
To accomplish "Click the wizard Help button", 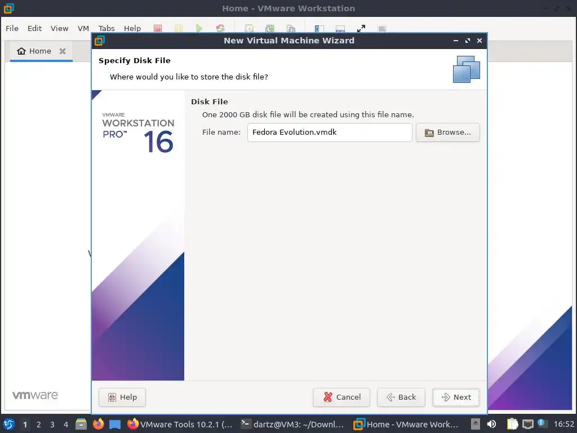I will pyautogui.click(x=122, y=397).
